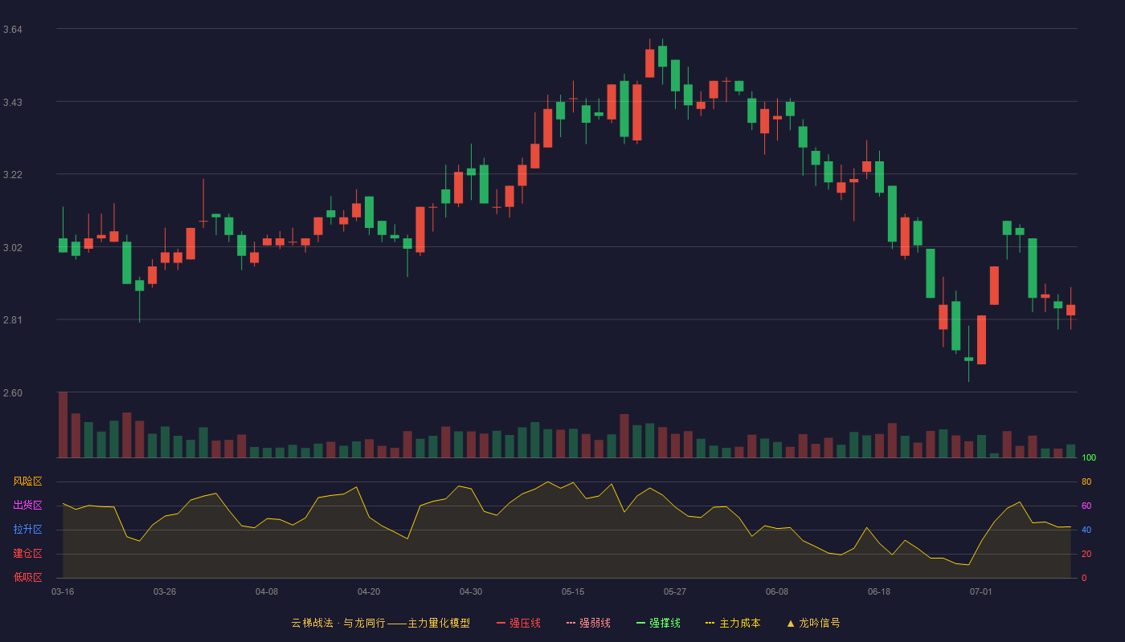Select the 拉升区 zone label
This screenshot has width=1125, height=642.
(x=27, y=530)
